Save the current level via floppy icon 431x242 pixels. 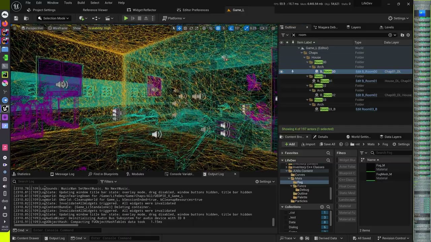click(16, 18)
